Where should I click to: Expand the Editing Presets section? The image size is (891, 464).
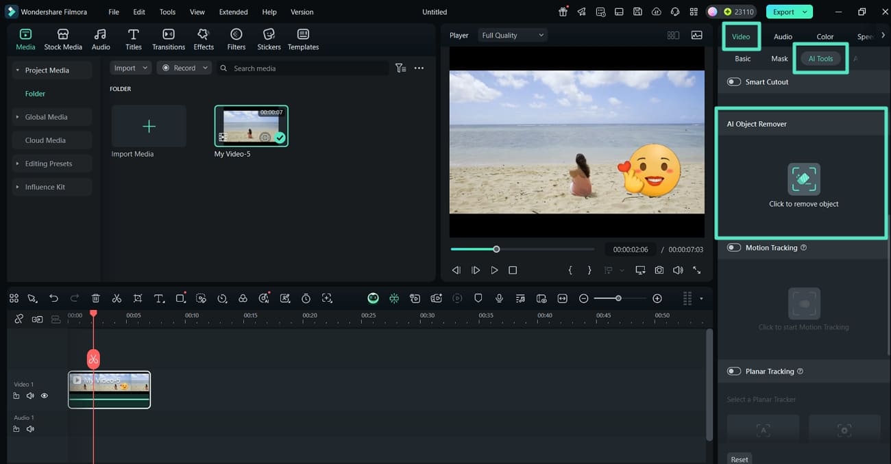click(x=17, y=164)
